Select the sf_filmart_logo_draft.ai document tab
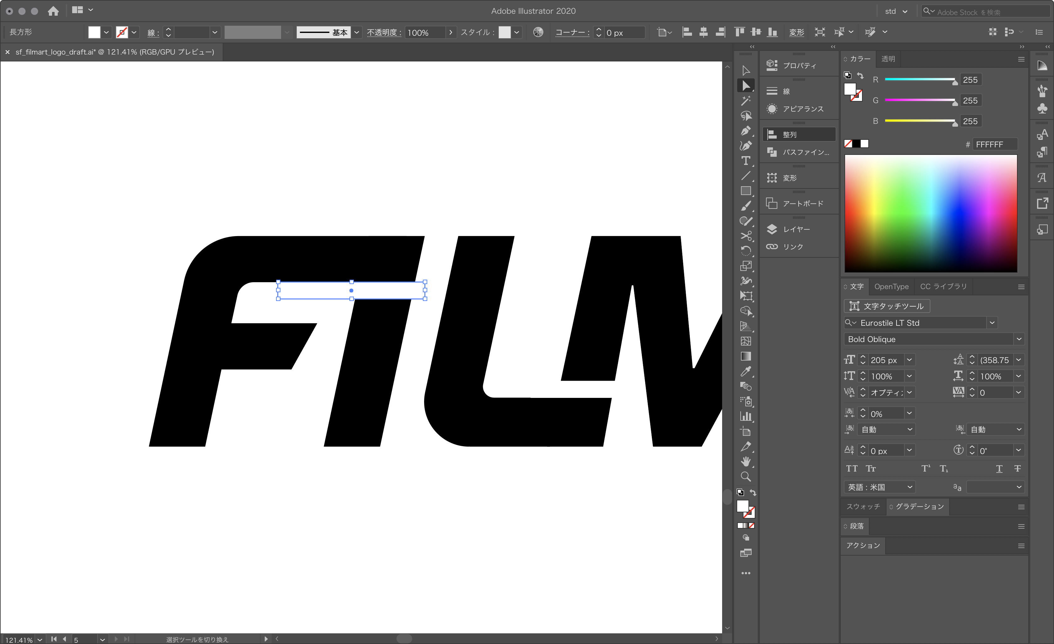The height and width of the screenshot is (644, 1054). 114,52
